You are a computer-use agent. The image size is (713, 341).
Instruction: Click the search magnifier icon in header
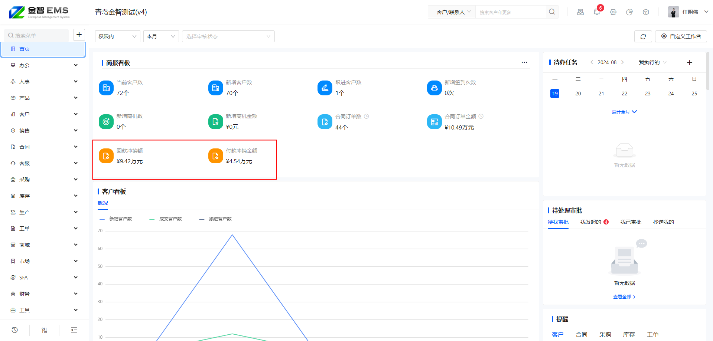point(552,12)
